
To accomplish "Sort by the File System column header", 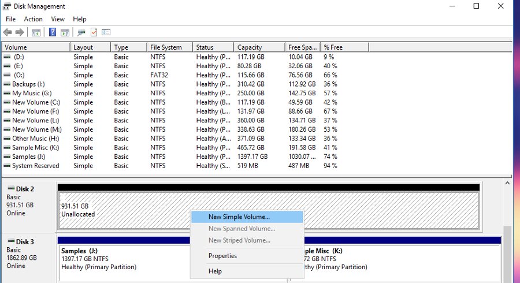I will [x=169, y=47].
